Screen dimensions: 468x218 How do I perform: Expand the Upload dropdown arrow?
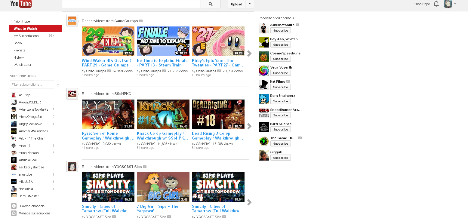tap(250, 4)
